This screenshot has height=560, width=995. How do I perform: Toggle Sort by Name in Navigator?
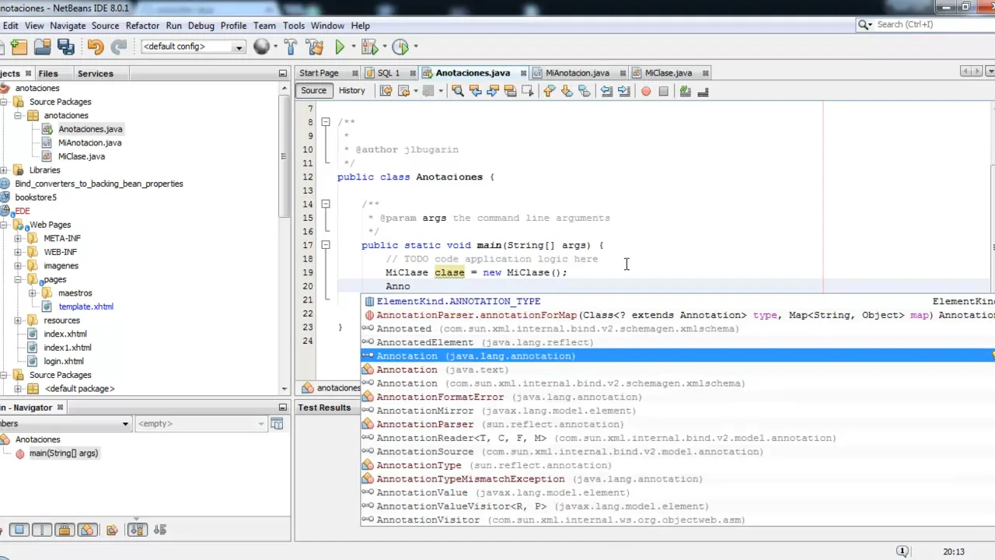tap(137, 530)
